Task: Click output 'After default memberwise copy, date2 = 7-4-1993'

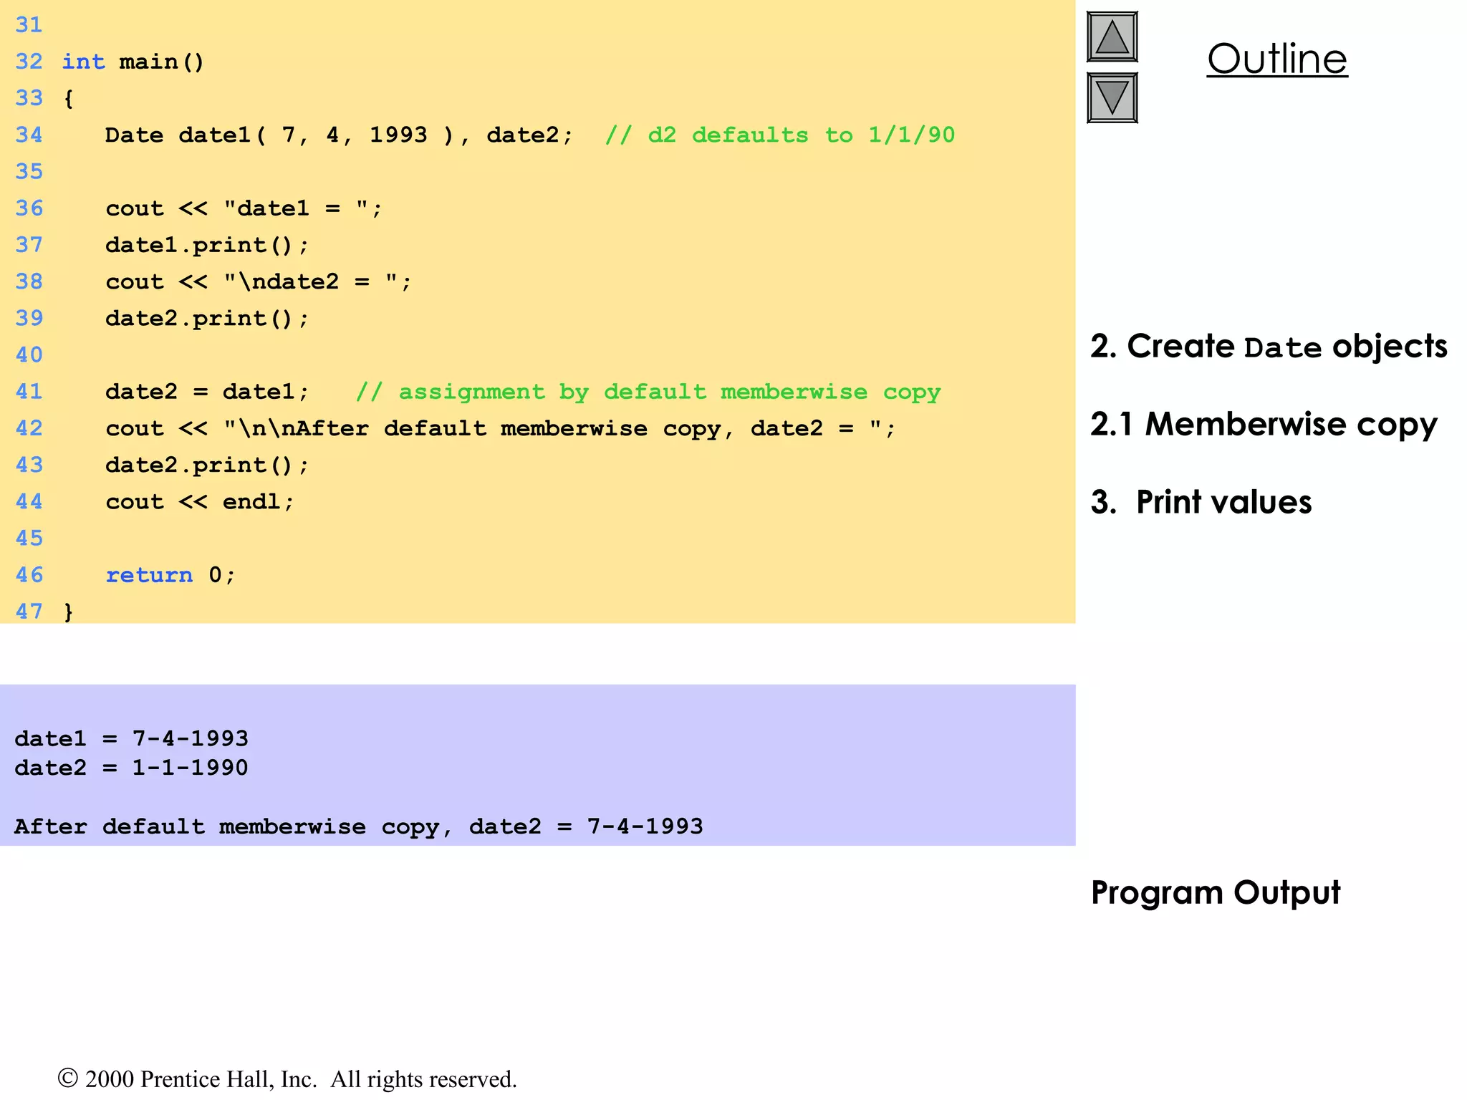Action: (359, 827)
